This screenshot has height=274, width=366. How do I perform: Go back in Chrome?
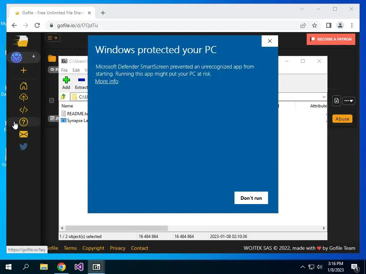coord(14,25)
